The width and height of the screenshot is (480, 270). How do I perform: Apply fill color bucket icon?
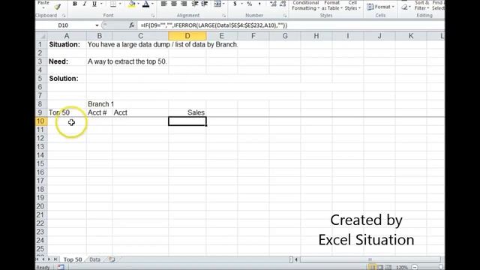(132, 4)
